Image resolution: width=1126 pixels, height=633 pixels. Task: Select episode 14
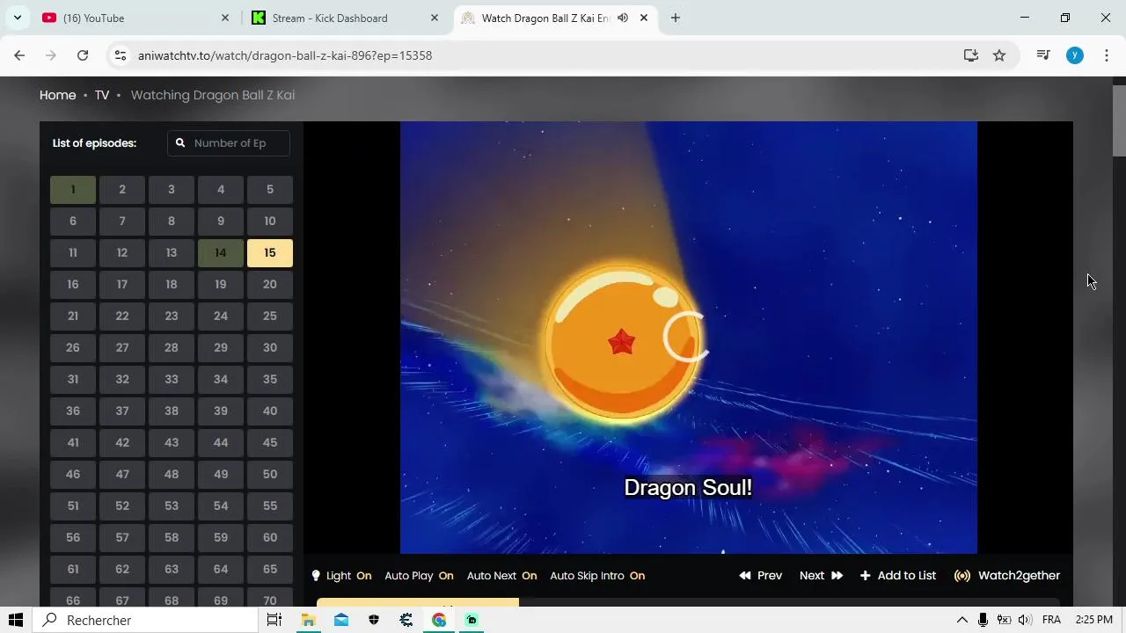[221, 252]
